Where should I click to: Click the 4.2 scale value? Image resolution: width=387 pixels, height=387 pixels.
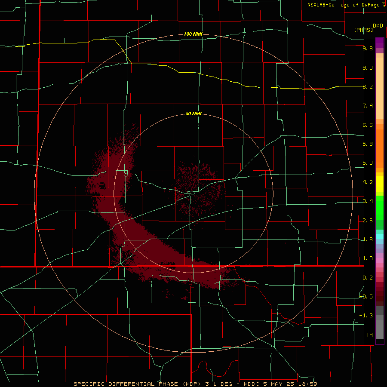pos(368,182)
